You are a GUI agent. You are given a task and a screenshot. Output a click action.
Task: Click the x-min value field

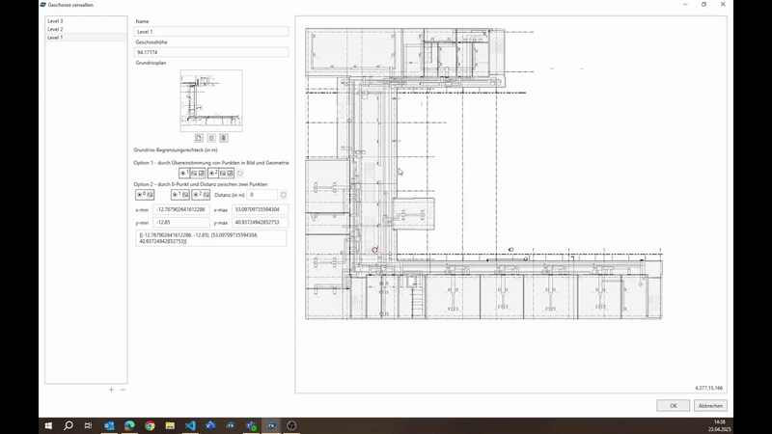pos(180,209)
